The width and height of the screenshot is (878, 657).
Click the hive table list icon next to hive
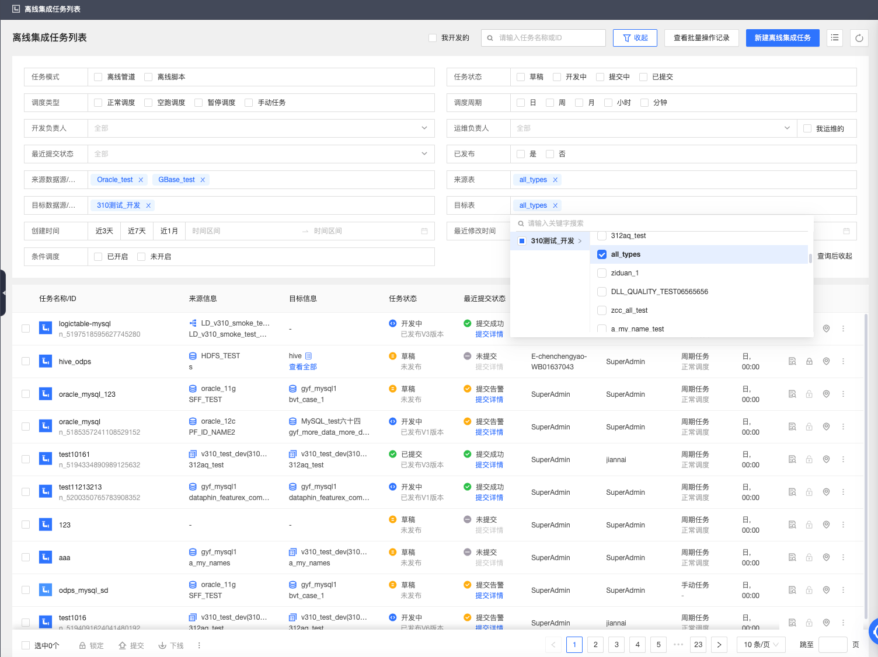(309, 356)
